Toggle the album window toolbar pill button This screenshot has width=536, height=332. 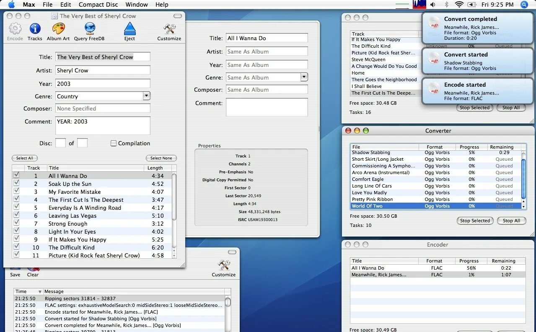(178, 16)
